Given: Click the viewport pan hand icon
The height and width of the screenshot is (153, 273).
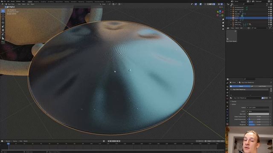Looking at the screenshot, I should (223, 23).
